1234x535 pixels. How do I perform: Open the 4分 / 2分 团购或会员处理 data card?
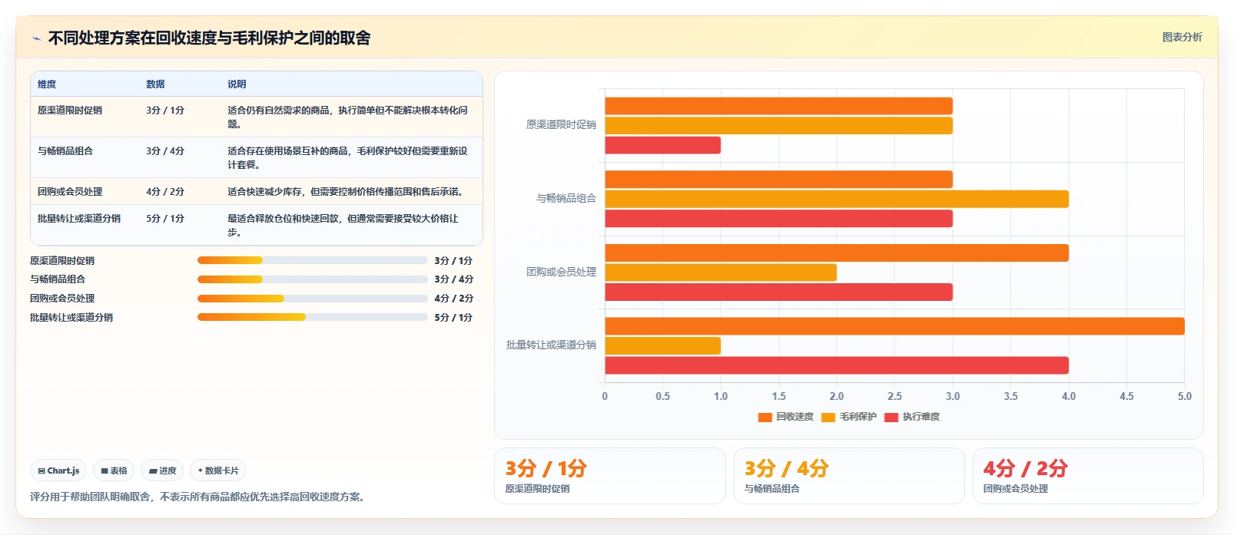1088,476
